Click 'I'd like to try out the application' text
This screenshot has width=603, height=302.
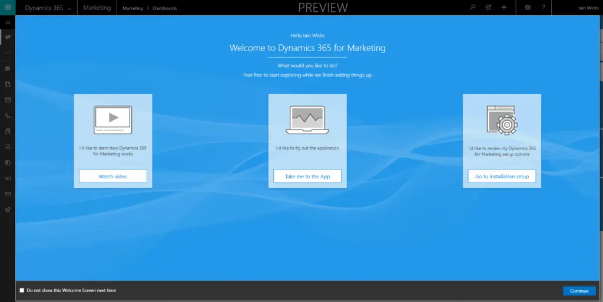[307, 148]
